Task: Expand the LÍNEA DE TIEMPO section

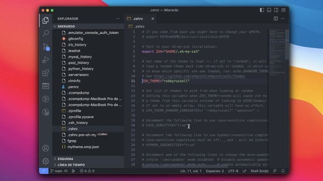Action: tap(88, 165)
